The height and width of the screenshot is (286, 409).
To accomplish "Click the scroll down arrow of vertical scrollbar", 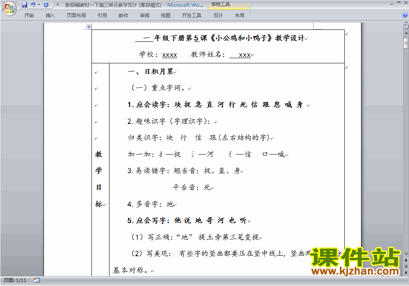I will pyautogui.click(x=406, y=254).
